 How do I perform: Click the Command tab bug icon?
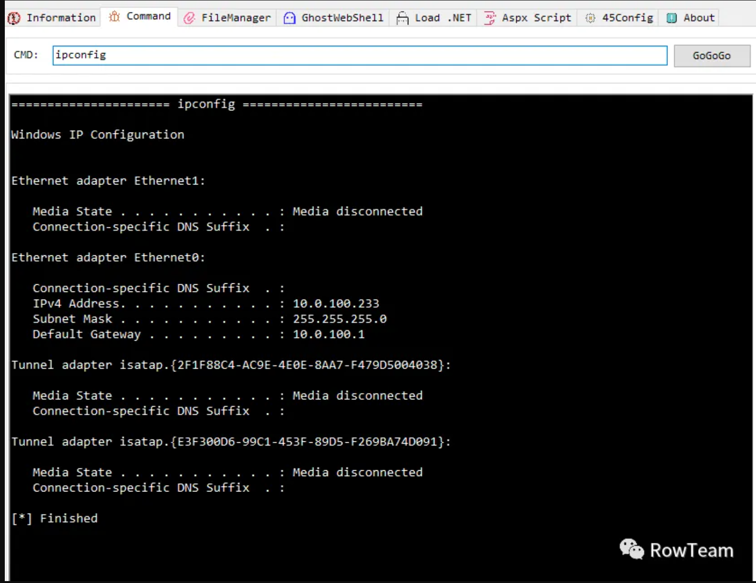[x=114, y=16]
